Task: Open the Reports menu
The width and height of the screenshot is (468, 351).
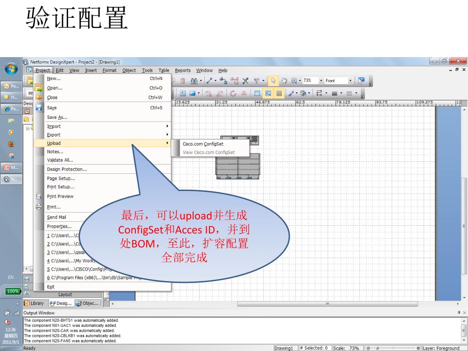Action: [x=183, y=70]
